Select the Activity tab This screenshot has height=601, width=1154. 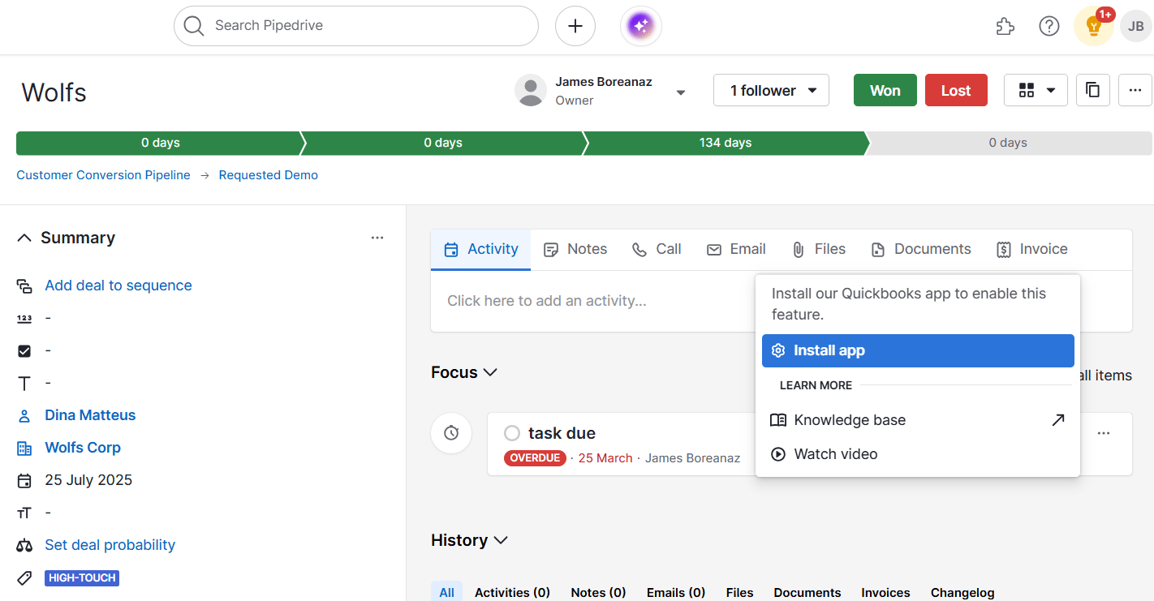pyautogui.click(x=480, y=250)
